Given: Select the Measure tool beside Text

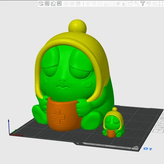Looking at the screenshot, I should [x=148, y=4].
